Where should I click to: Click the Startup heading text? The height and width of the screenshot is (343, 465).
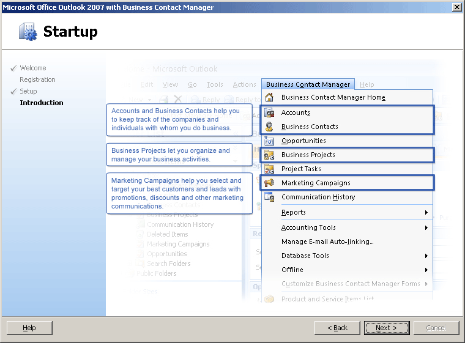(x=70, y=32)
